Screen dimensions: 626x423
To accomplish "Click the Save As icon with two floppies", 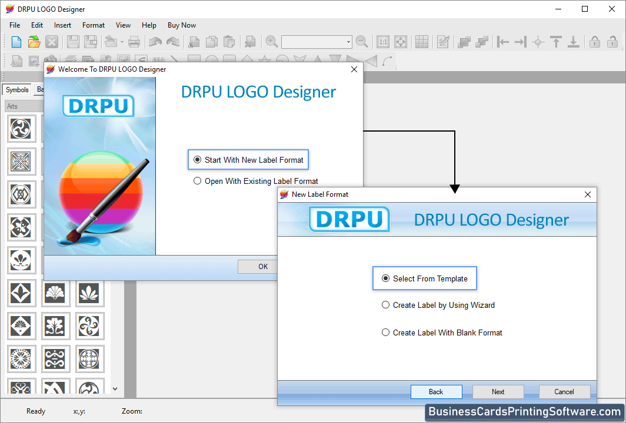I will coord(91,42).
